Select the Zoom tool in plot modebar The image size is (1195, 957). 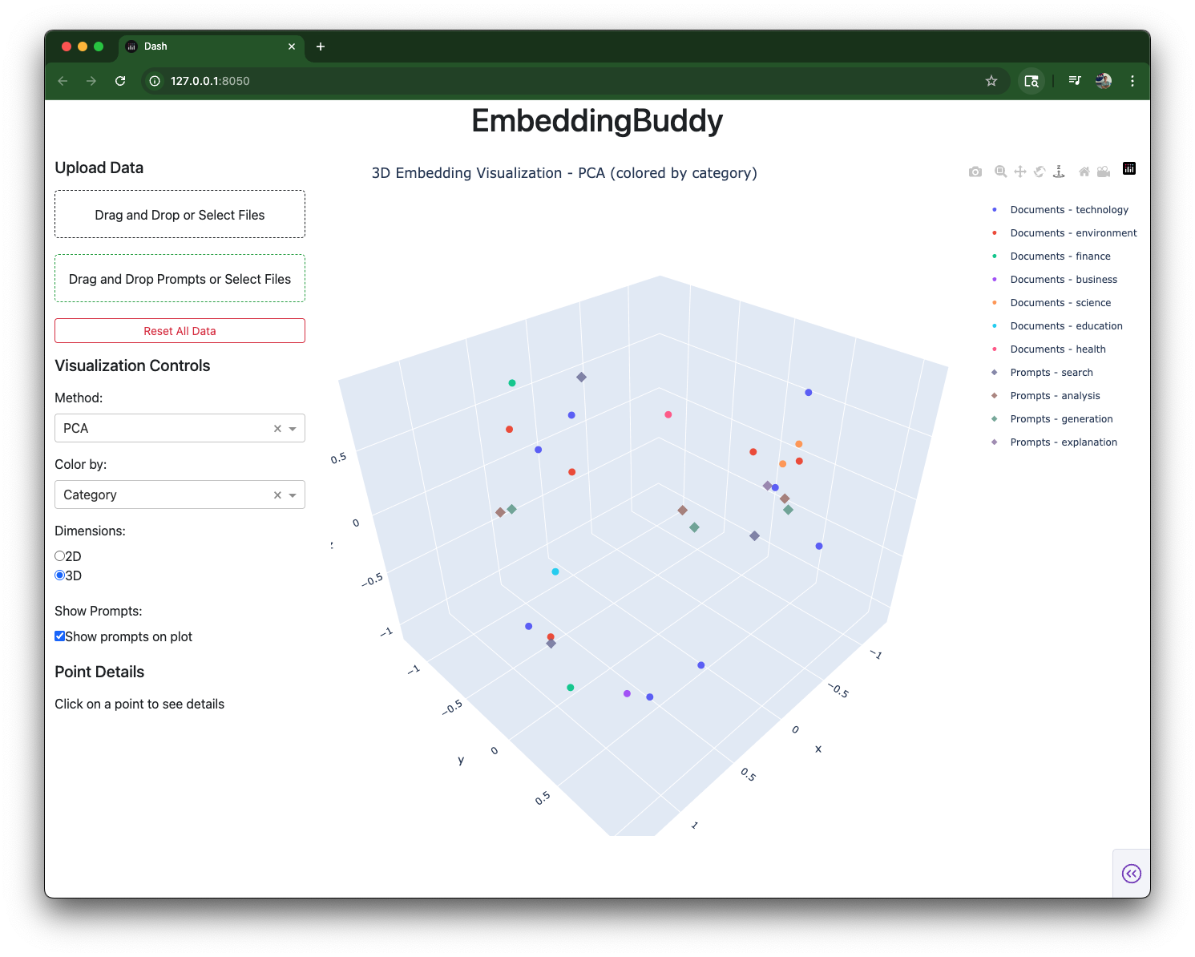(x=1000, y=172)
